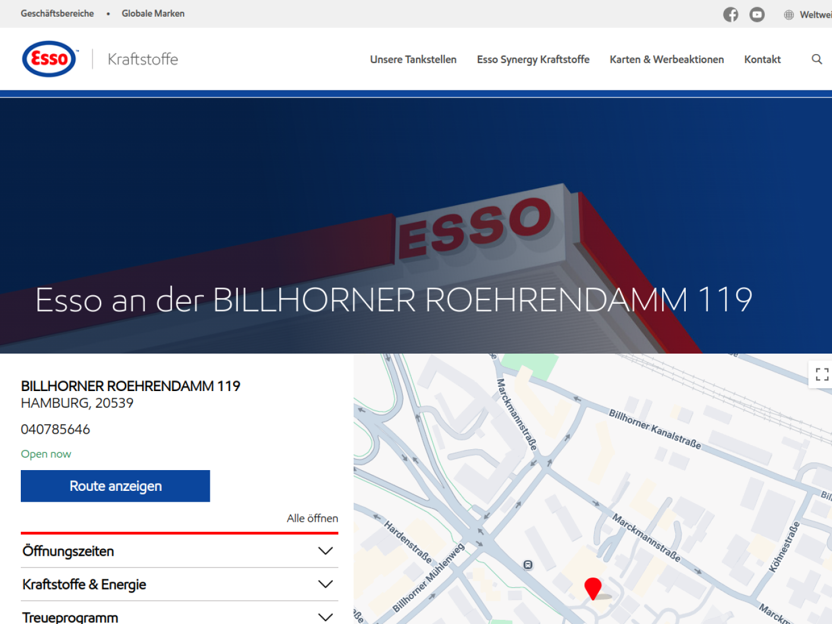This screenshot has width=832, height=624.
Task: Click the Treueprogramm accordion label
Action: point(70,617)
